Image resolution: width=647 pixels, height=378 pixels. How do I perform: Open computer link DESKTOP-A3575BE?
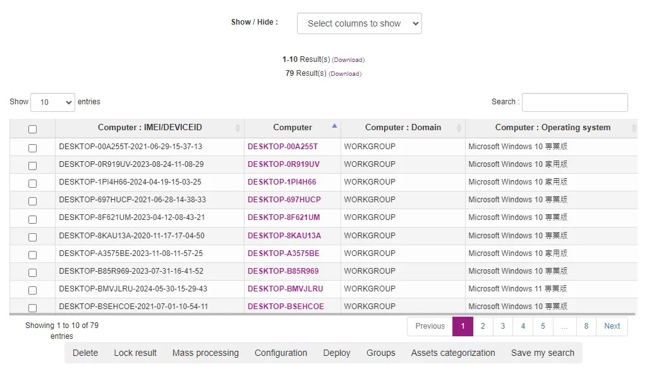point(284,253)
